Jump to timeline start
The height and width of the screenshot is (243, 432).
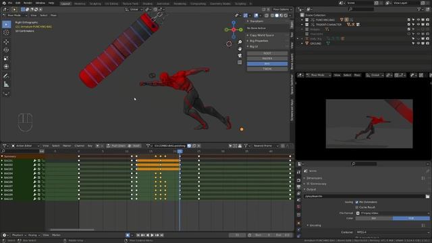click(138, 235)
